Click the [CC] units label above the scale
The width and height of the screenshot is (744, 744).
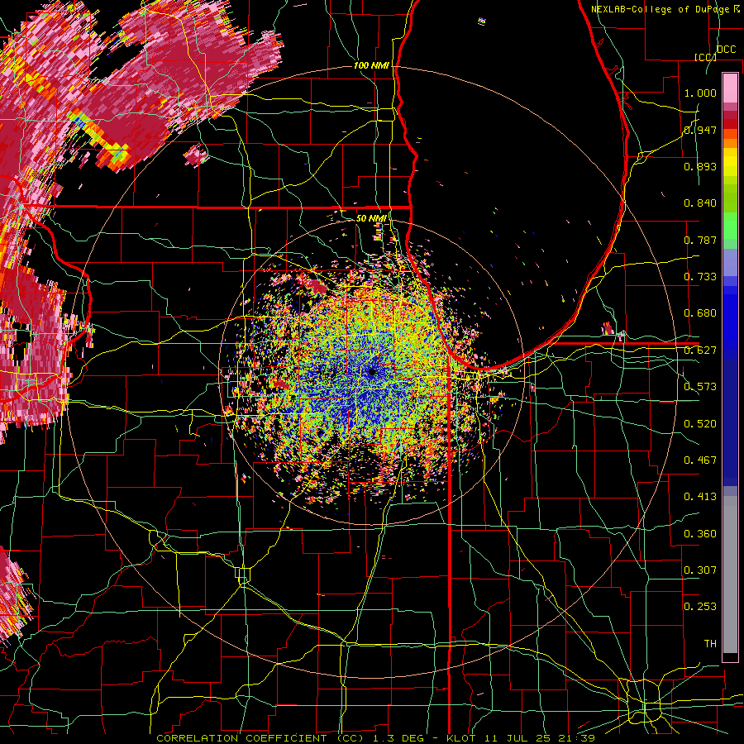(x=705, y=57)
